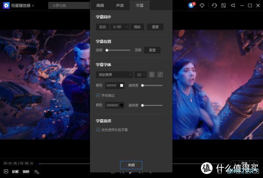Viewport: 263px width, 178px height.
Task: Uncheck the 字体描边 checkbox
Action: point(98,95)
